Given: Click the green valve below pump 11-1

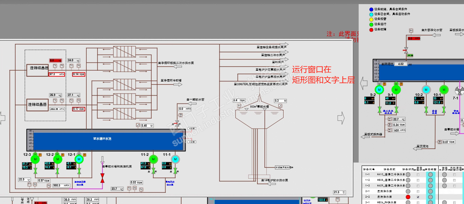Looking at the screenshot, I should 175,171.
